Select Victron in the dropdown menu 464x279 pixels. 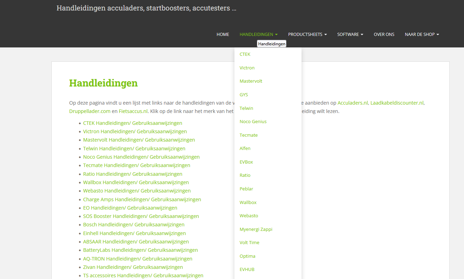point(247,68)
